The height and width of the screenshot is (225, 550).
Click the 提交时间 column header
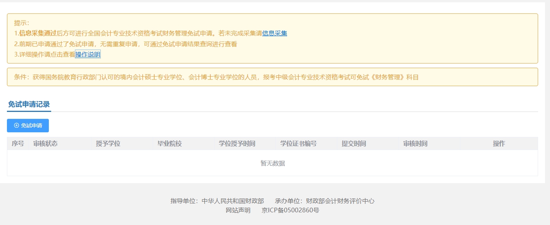[354, 143]
